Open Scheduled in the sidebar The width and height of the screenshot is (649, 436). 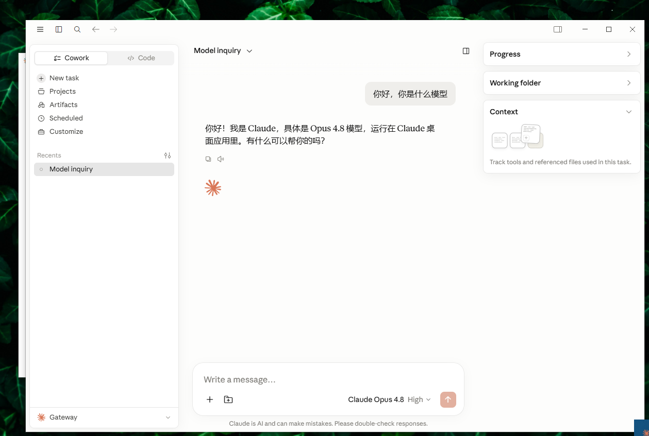104,118
